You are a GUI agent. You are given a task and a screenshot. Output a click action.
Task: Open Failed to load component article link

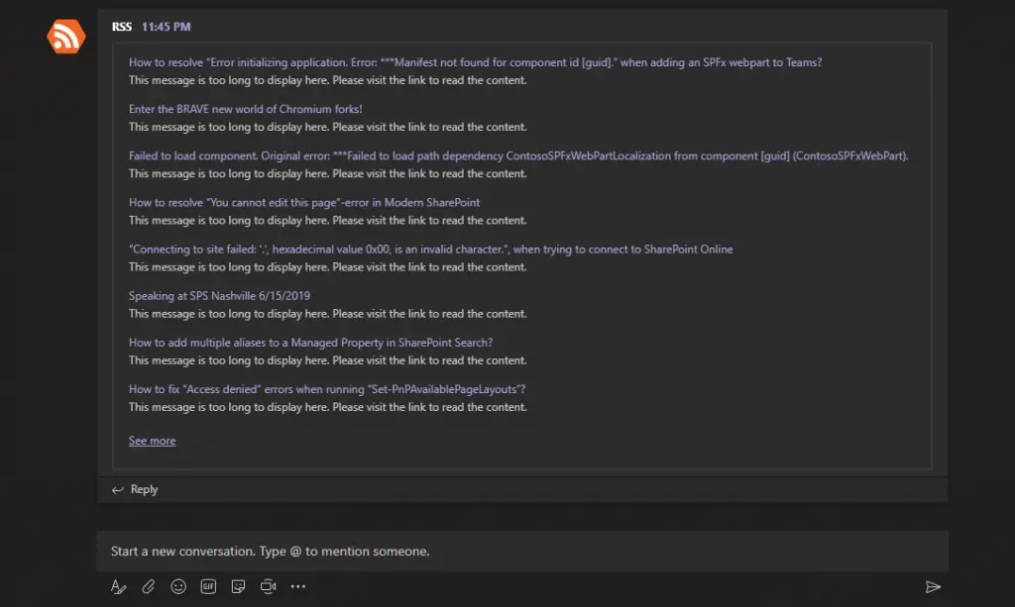point(517,155)
